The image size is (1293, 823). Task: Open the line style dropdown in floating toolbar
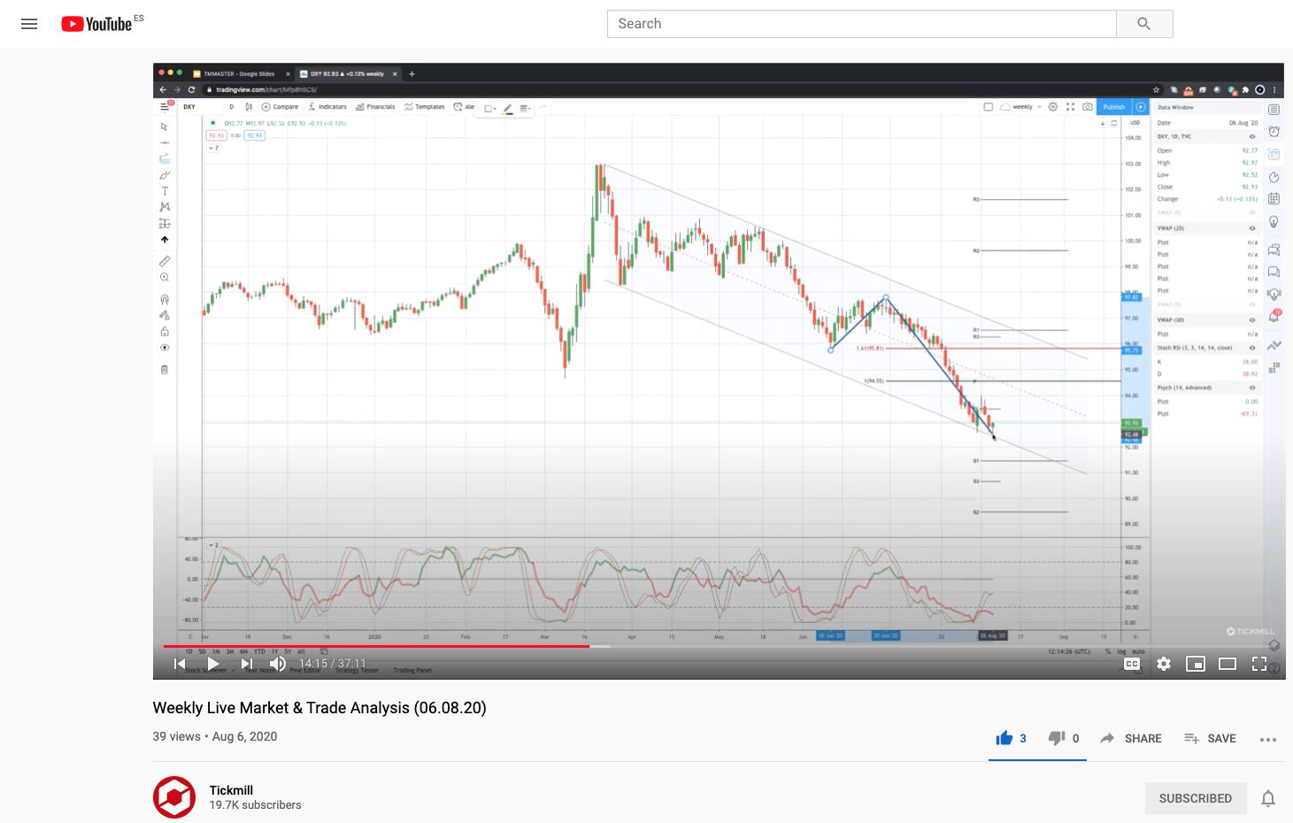pyautogui.click(x=525, y=109)
